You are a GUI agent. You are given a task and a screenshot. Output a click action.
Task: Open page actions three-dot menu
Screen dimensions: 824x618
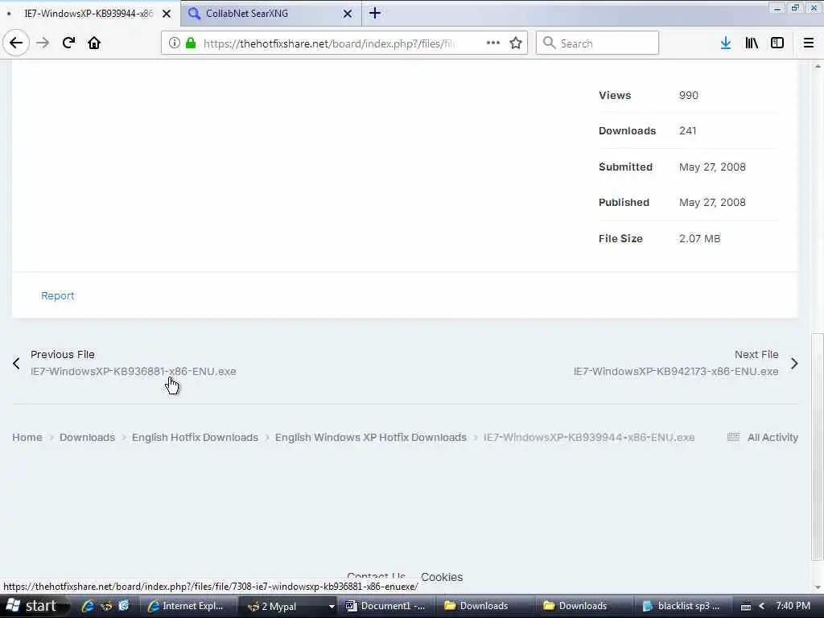(x=493, y=43)
